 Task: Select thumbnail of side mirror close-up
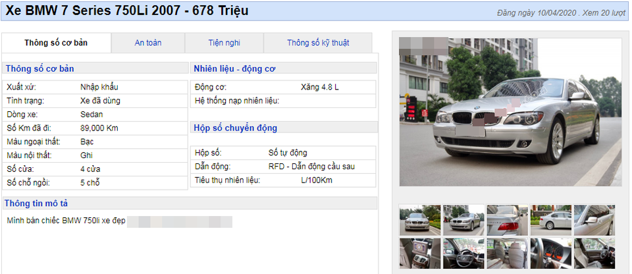click(594, 220)
